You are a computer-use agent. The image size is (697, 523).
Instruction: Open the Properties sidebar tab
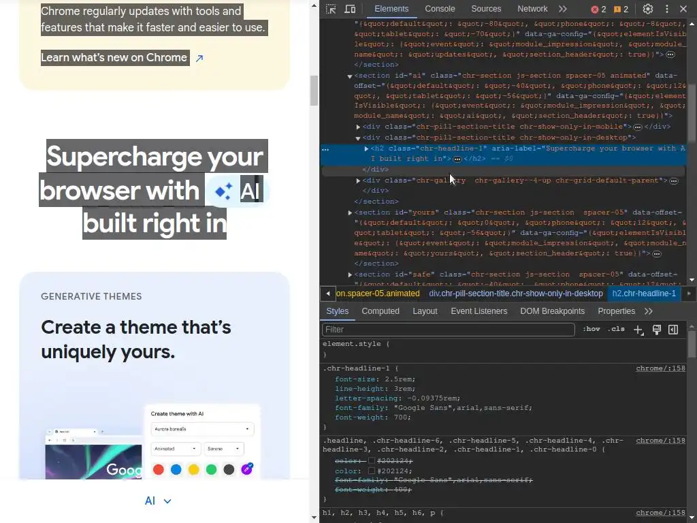616,311
